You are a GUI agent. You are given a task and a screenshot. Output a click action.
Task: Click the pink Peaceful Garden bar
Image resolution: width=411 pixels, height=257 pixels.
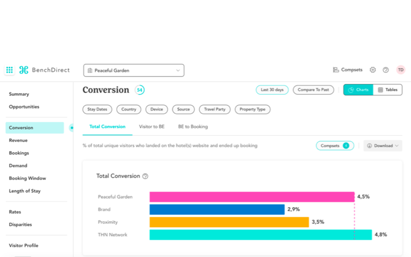coord(252,197)
